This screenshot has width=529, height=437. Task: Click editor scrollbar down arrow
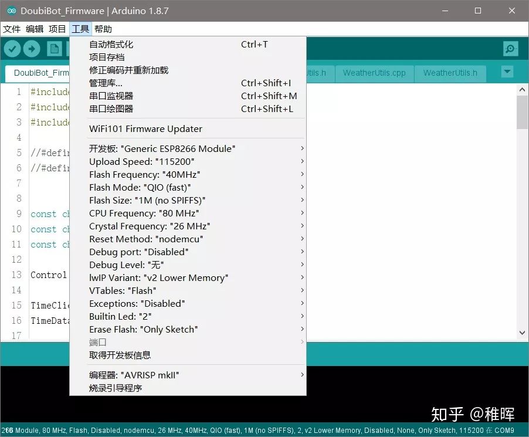pos(522,333)
